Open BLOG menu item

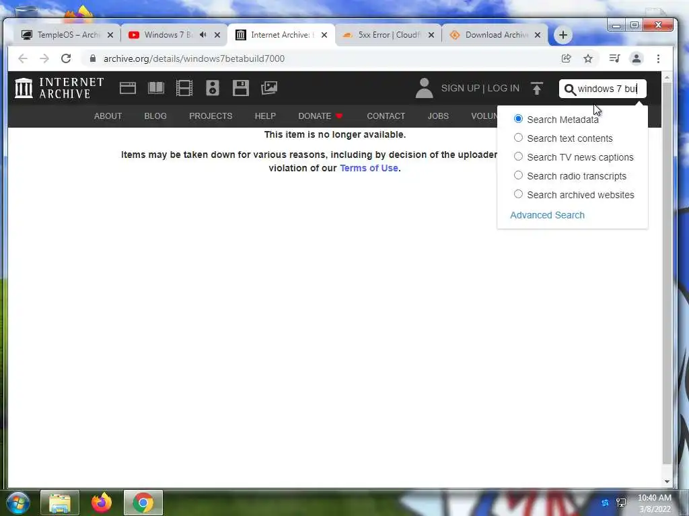coord(155,116)
